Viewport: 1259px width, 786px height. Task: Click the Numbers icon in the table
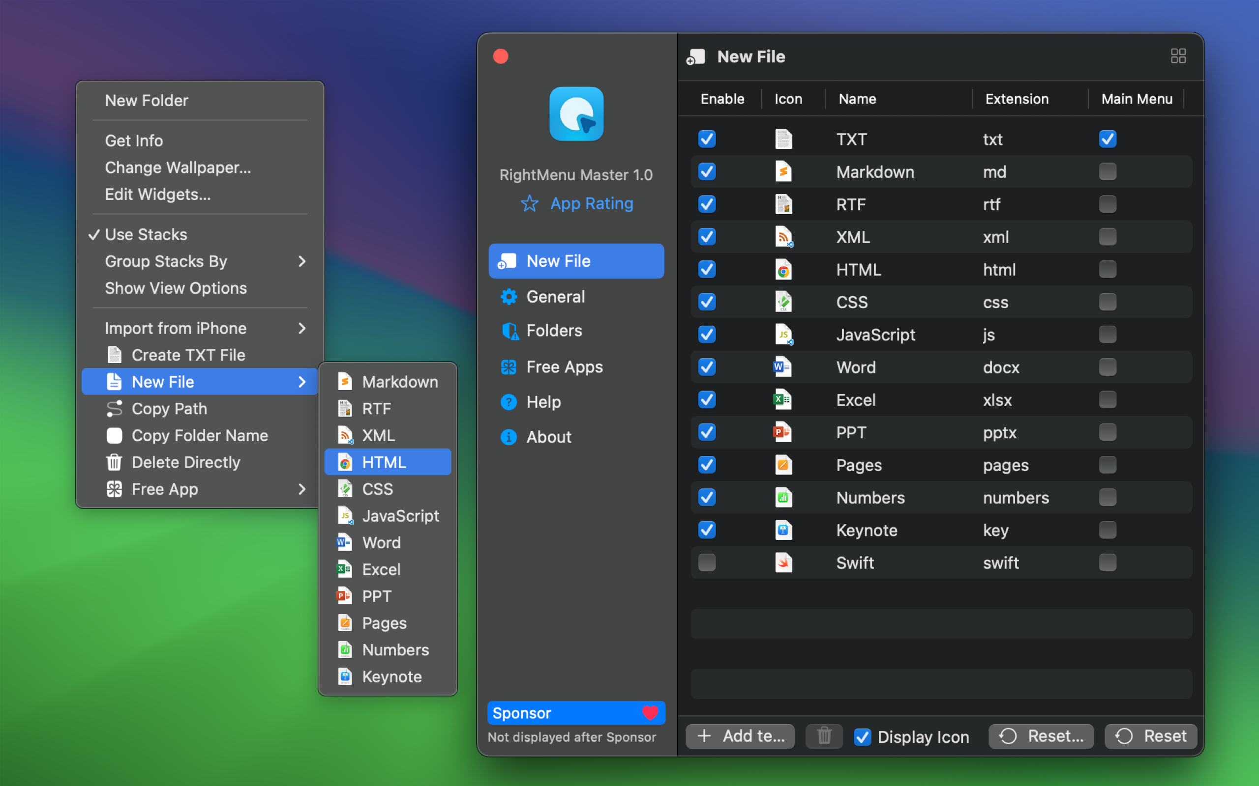(x=783, y=498)
